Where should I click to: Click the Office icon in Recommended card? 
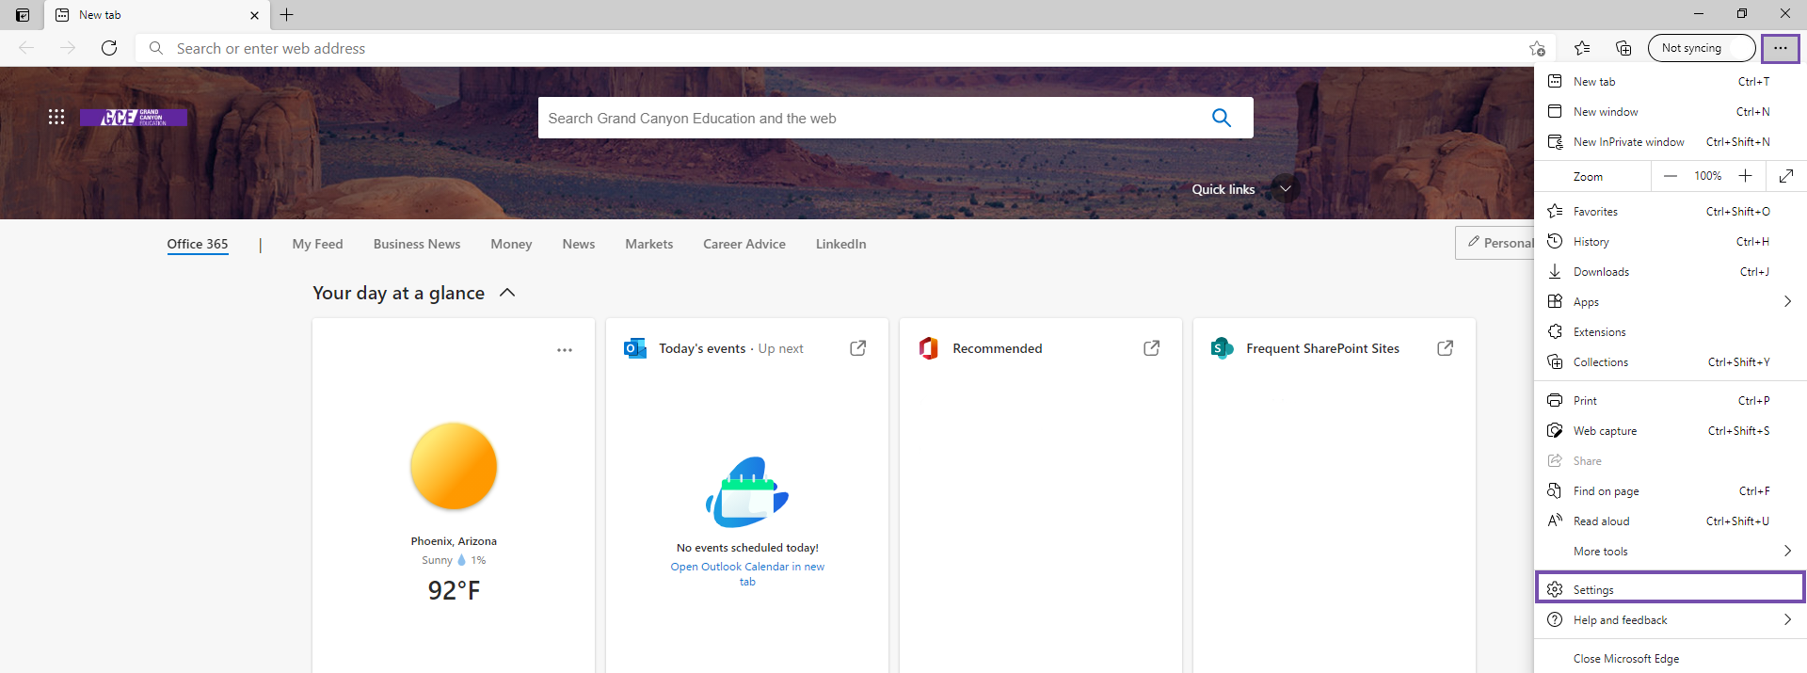click(x=929, y=348)
